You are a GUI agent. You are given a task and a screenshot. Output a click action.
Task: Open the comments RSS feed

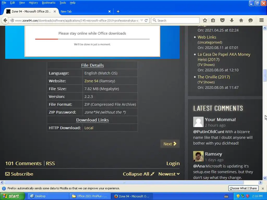coord(50,164)
